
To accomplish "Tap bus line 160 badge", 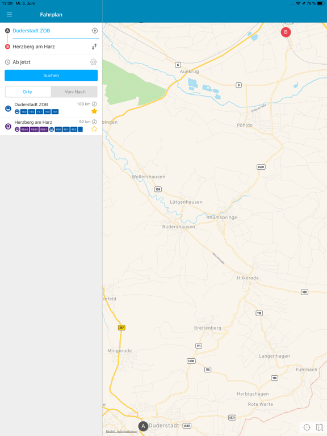I will (47, 112).
